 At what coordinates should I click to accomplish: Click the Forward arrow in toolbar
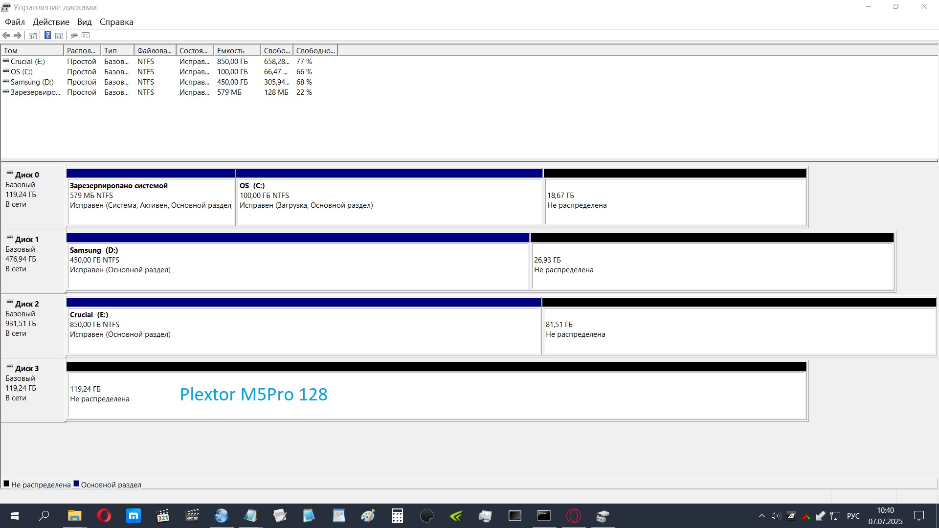[x=18, y=35]
